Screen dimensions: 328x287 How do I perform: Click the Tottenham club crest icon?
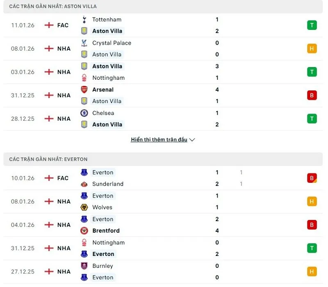[84, 19]
